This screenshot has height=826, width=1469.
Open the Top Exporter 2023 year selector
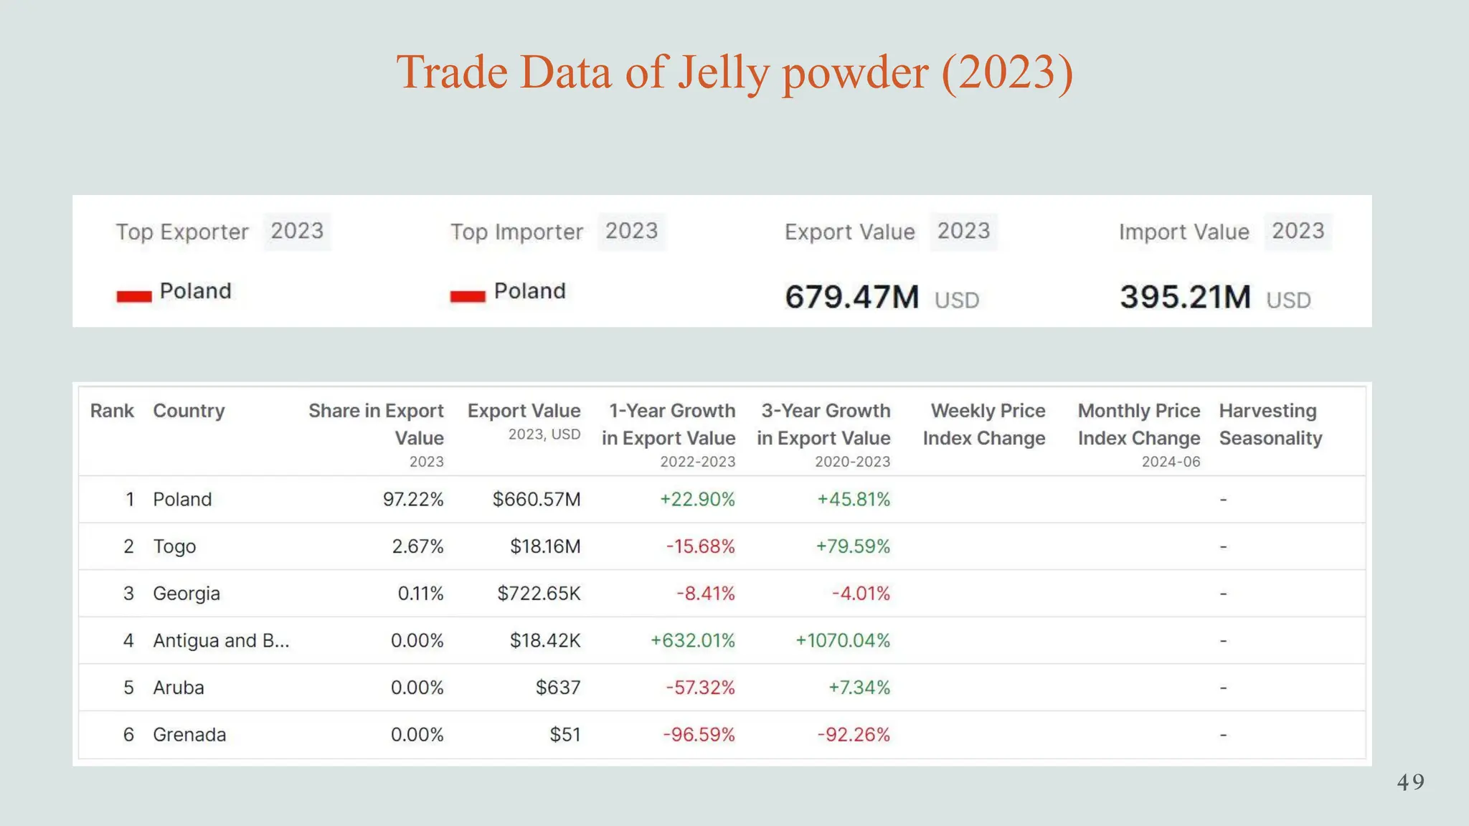tap(297, 231)
